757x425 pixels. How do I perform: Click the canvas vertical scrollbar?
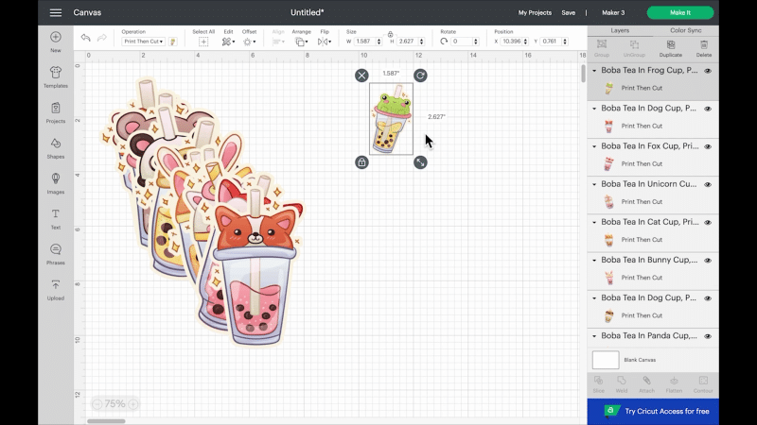(583, 74)
